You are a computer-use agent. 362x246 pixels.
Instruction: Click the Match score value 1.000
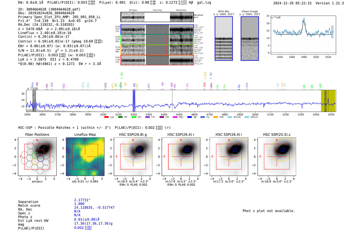(79, 204)
